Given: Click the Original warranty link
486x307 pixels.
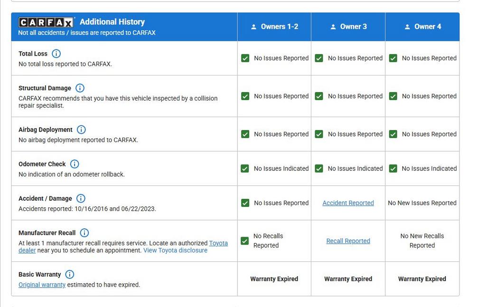Looking at the screenshot, I should [42, 285].
